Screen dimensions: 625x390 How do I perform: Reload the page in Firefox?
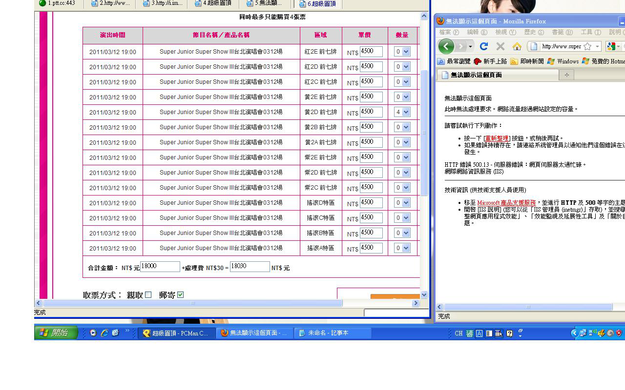[484, 46]
